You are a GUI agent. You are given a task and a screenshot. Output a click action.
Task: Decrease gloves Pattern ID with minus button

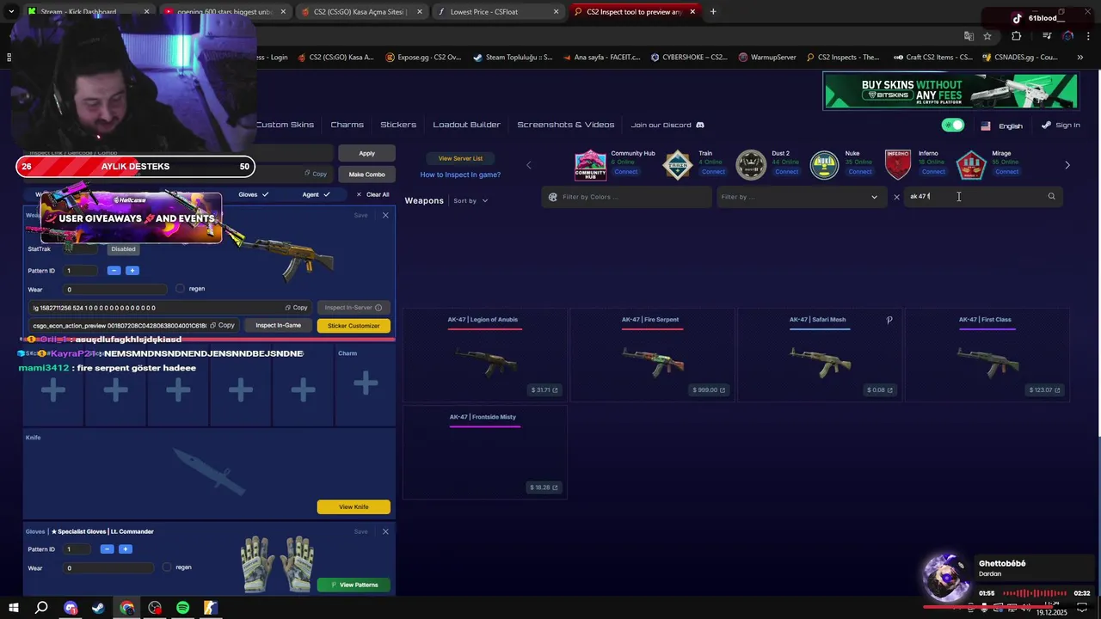[107, 549]
